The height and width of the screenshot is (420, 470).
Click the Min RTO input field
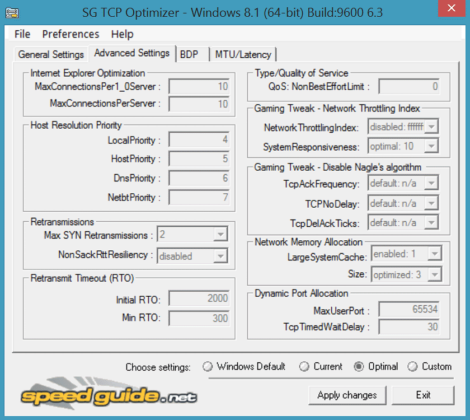tap(199, 318)
